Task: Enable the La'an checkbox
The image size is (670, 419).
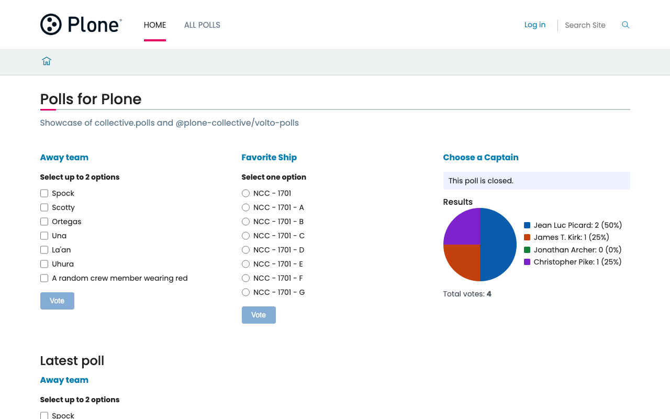Action: pos(44,250)
